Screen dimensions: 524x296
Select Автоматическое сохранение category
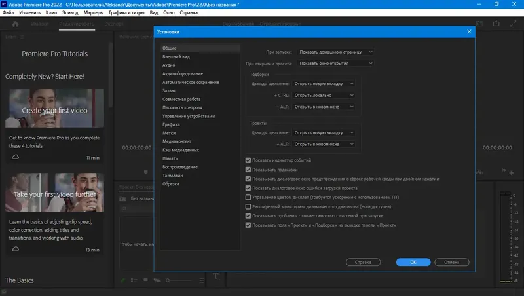point(200,82)
